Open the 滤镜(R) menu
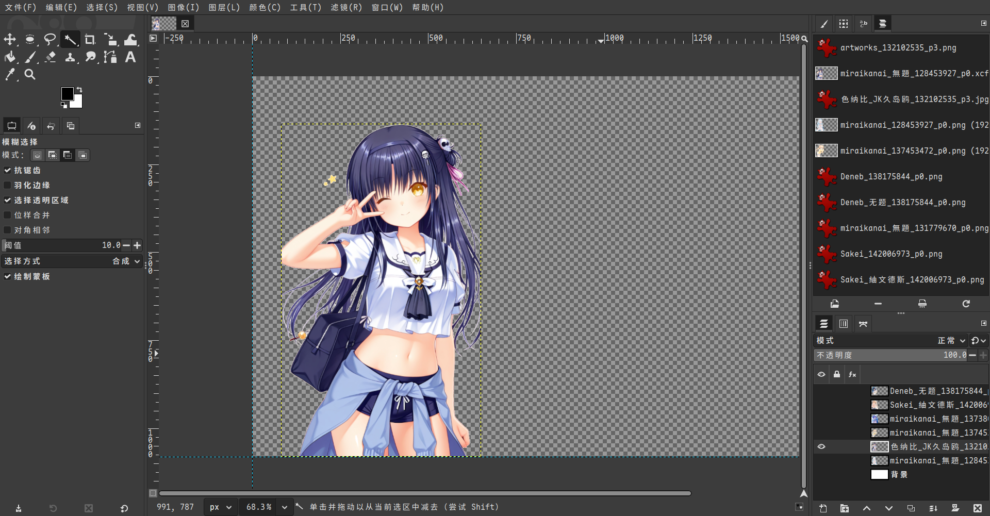 (x=346, y=7)
